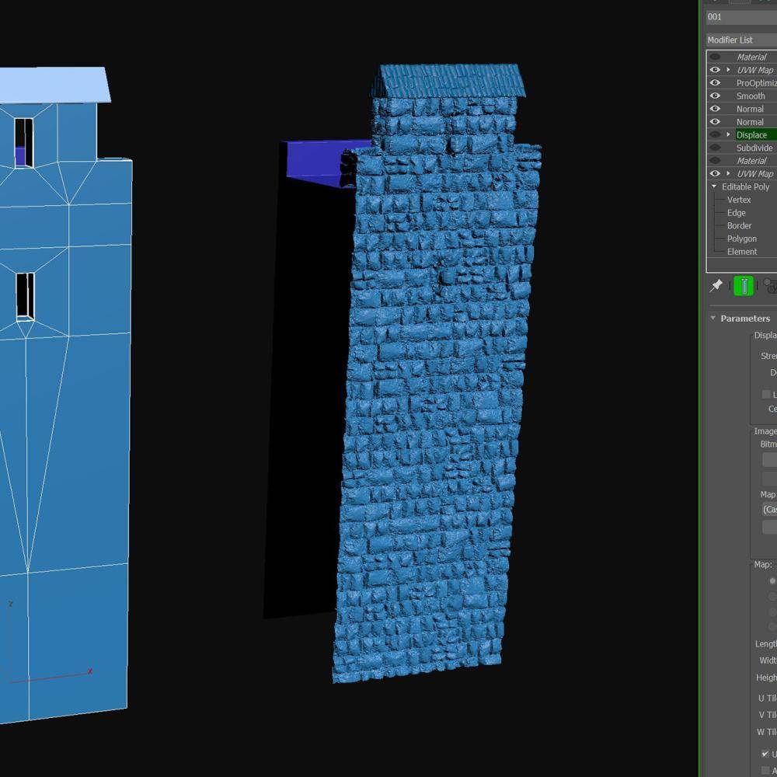This screenshot has width=777, height=777.
Task: Select the first Map type radio button
Action: pyautogui.click(x=772, y=580)
